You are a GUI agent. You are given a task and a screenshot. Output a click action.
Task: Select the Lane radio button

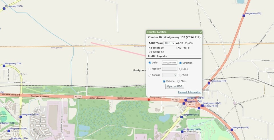(x=180, y=69)
